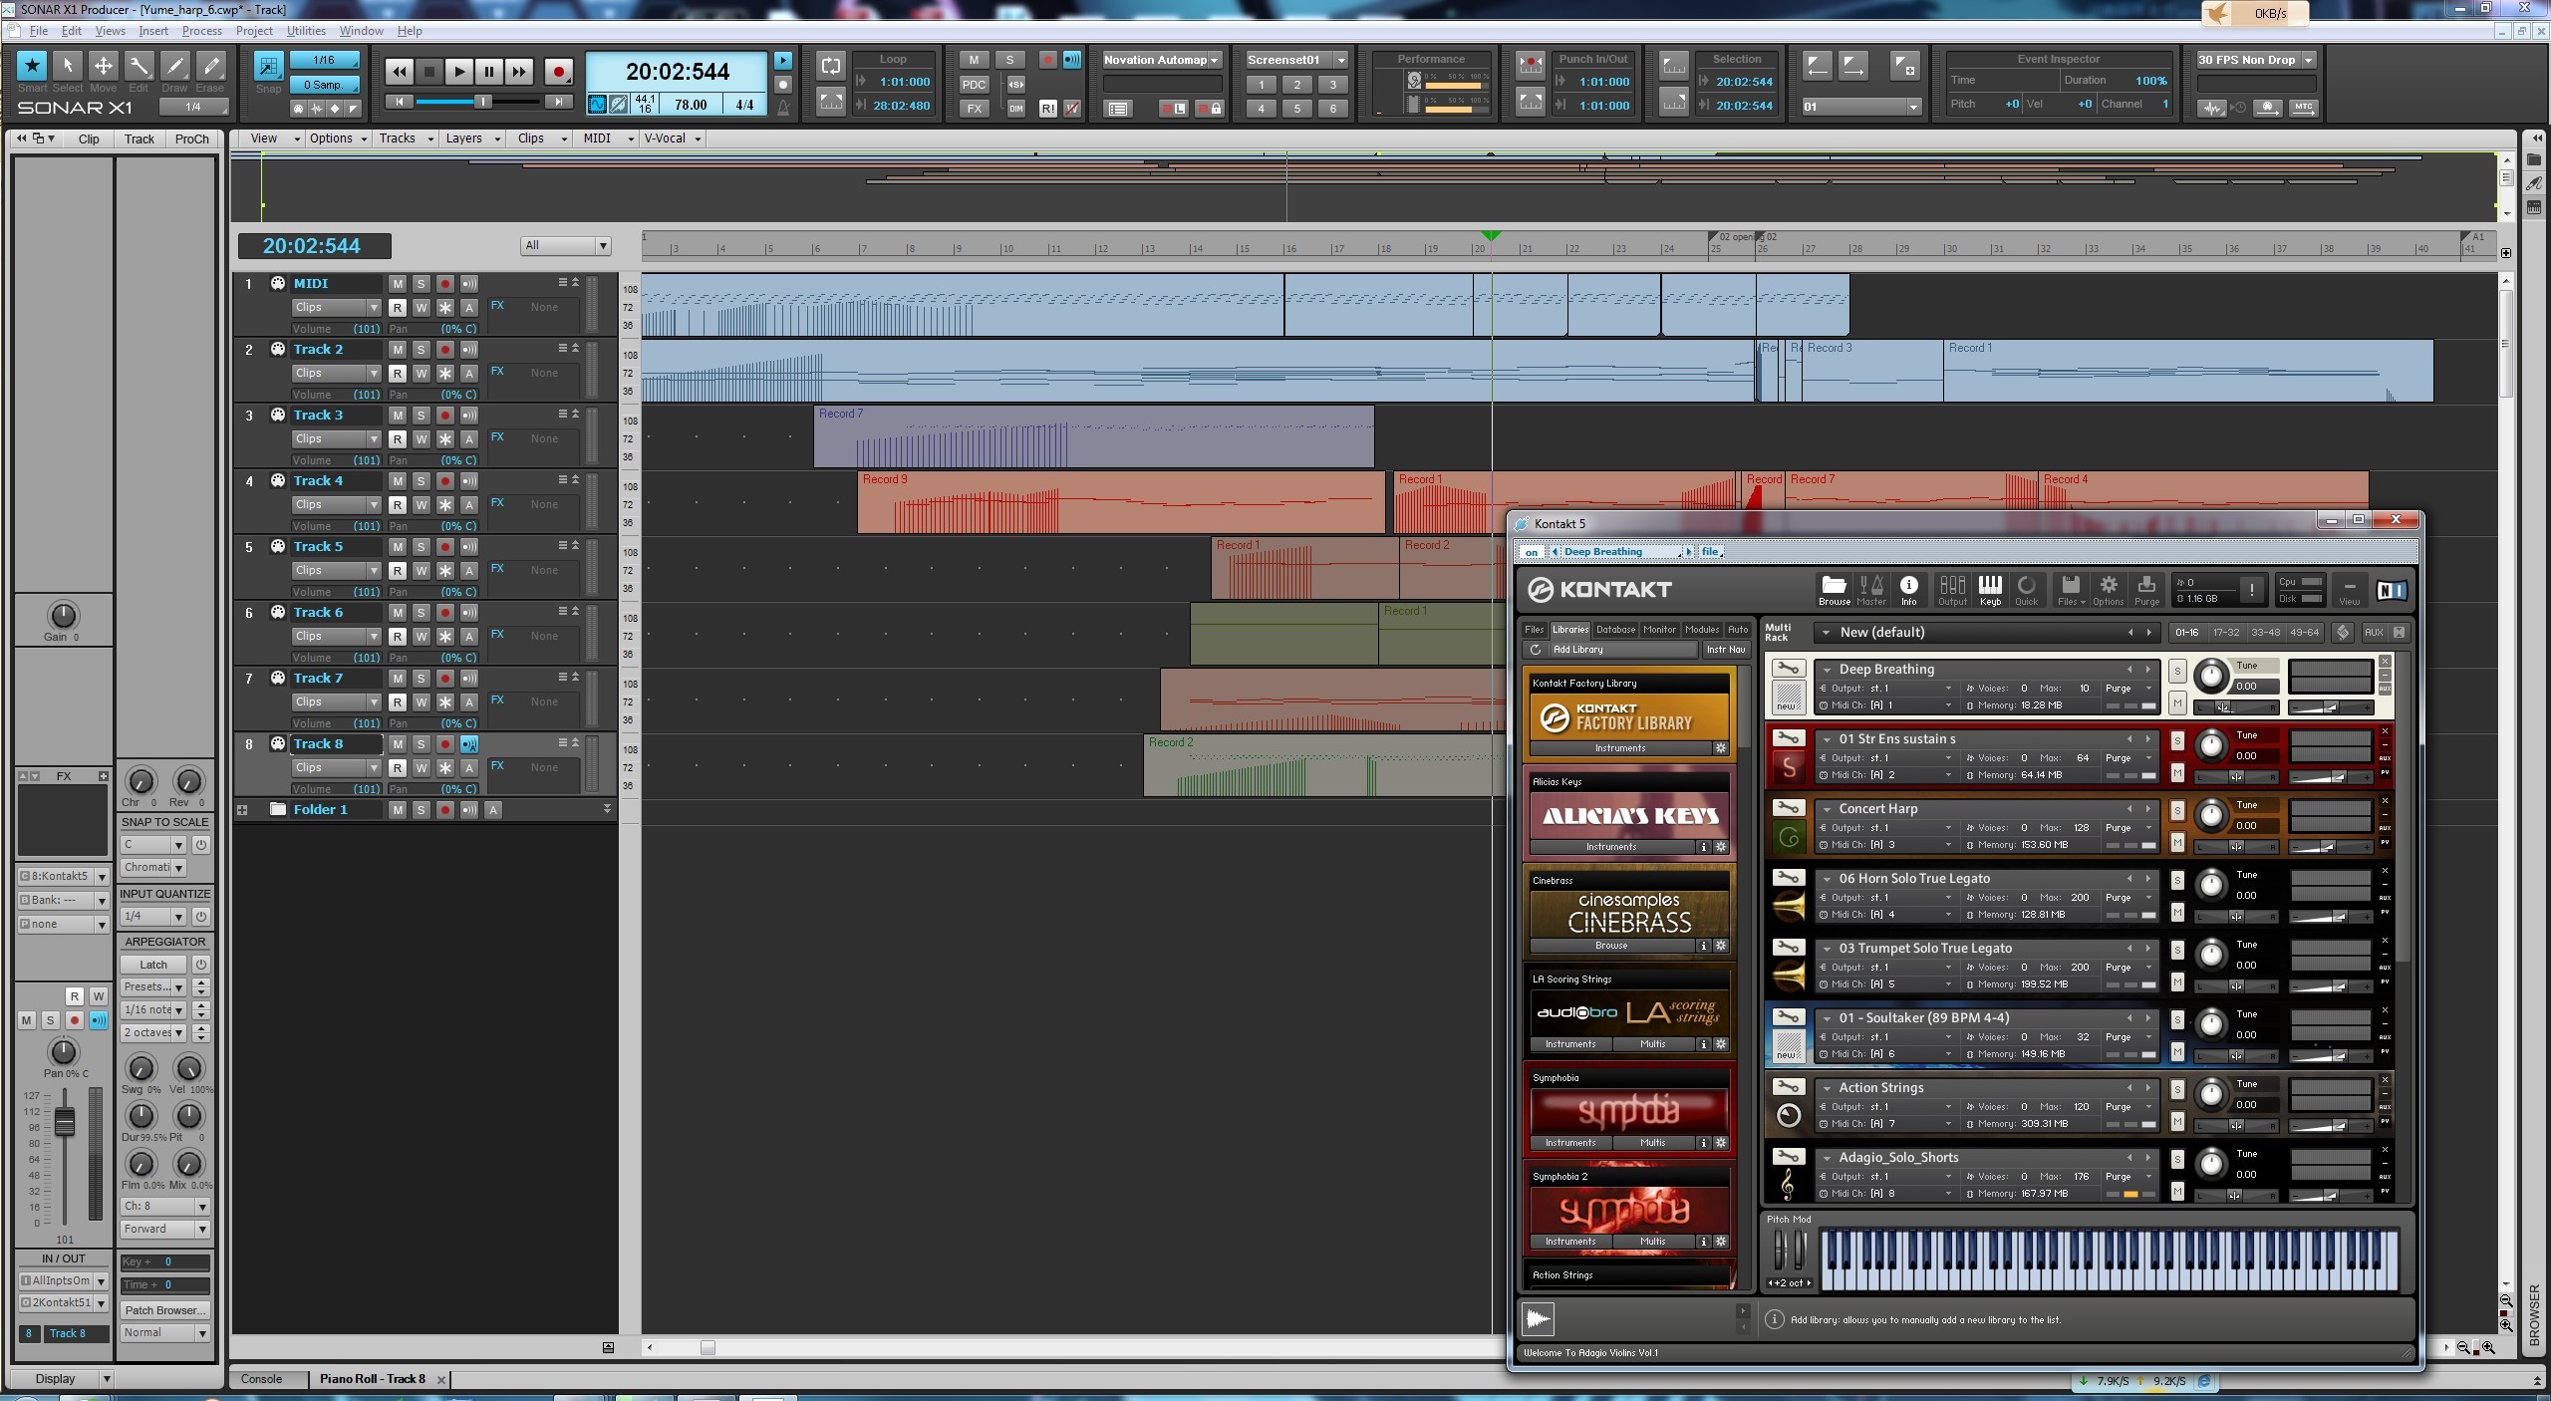Open 30 FPS Non Drop dropdown
Screen dimensions: 2551x1401
tap(2256, 60)
